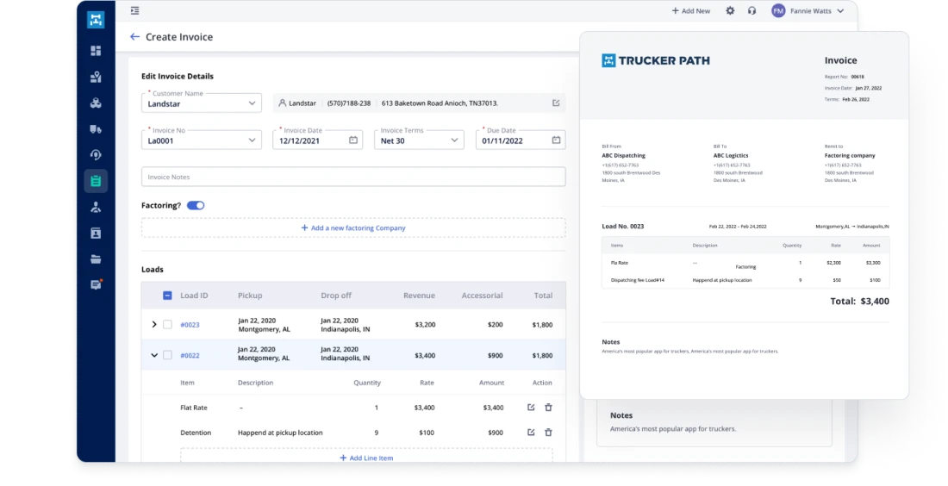Open the messages icon with notification dot
Viewport: 948px width, 486px height.
(96, 284)
